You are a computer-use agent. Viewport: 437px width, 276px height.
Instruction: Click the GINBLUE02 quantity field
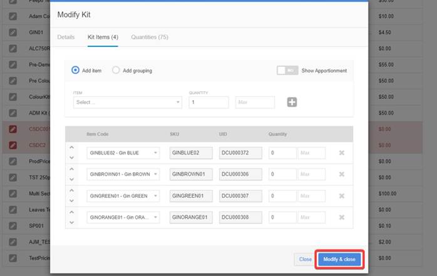pos(282,153)
